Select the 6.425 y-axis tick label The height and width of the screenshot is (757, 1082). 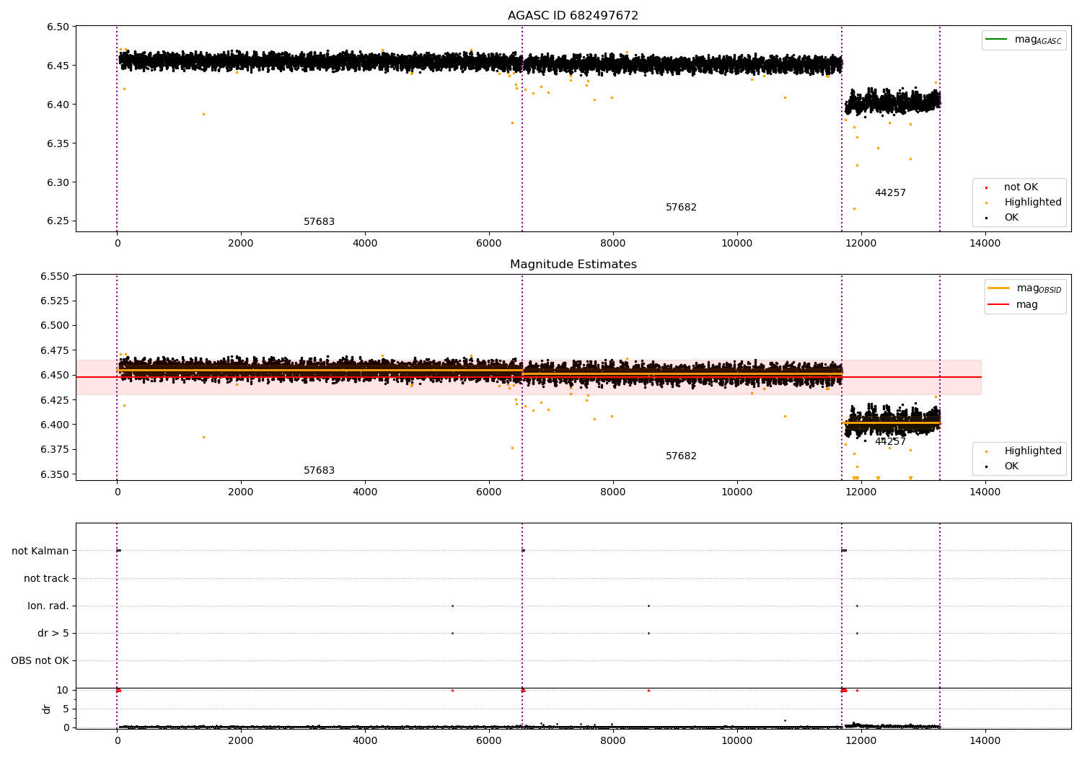[x=55, y=400]
